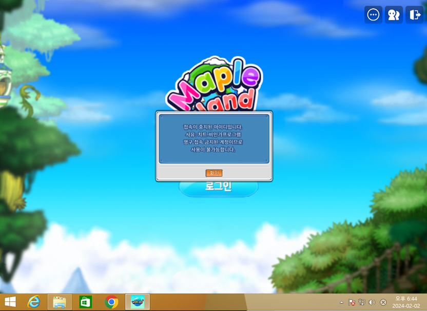The height and width of the screenshot is (311, 427).
Task: Select the MapleLand game taskbar icon
Action: tap(137, 302)
